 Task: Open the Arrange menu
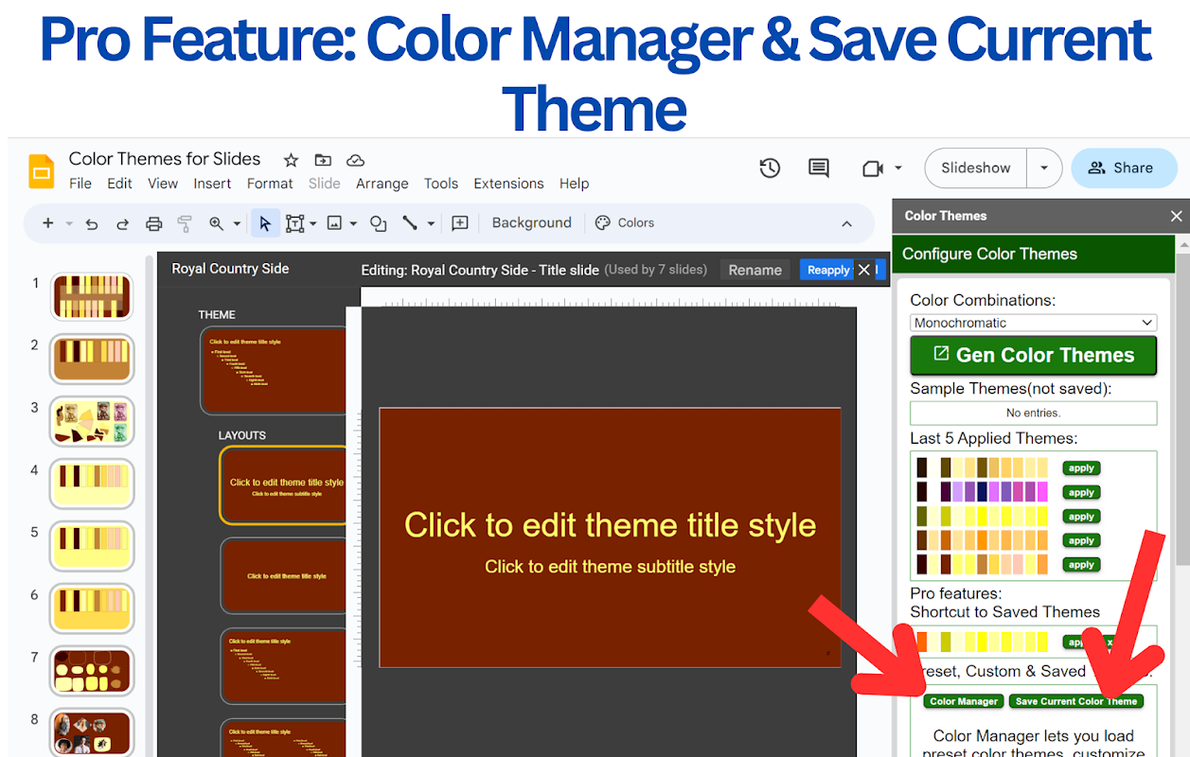pyautogui.click(x=382, y=184)
